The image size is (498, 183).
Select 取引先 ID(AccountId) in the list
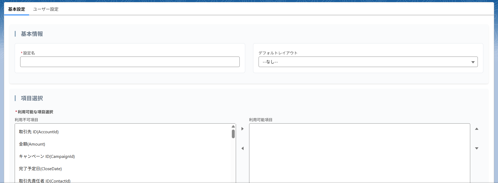(x=39, y=132)
